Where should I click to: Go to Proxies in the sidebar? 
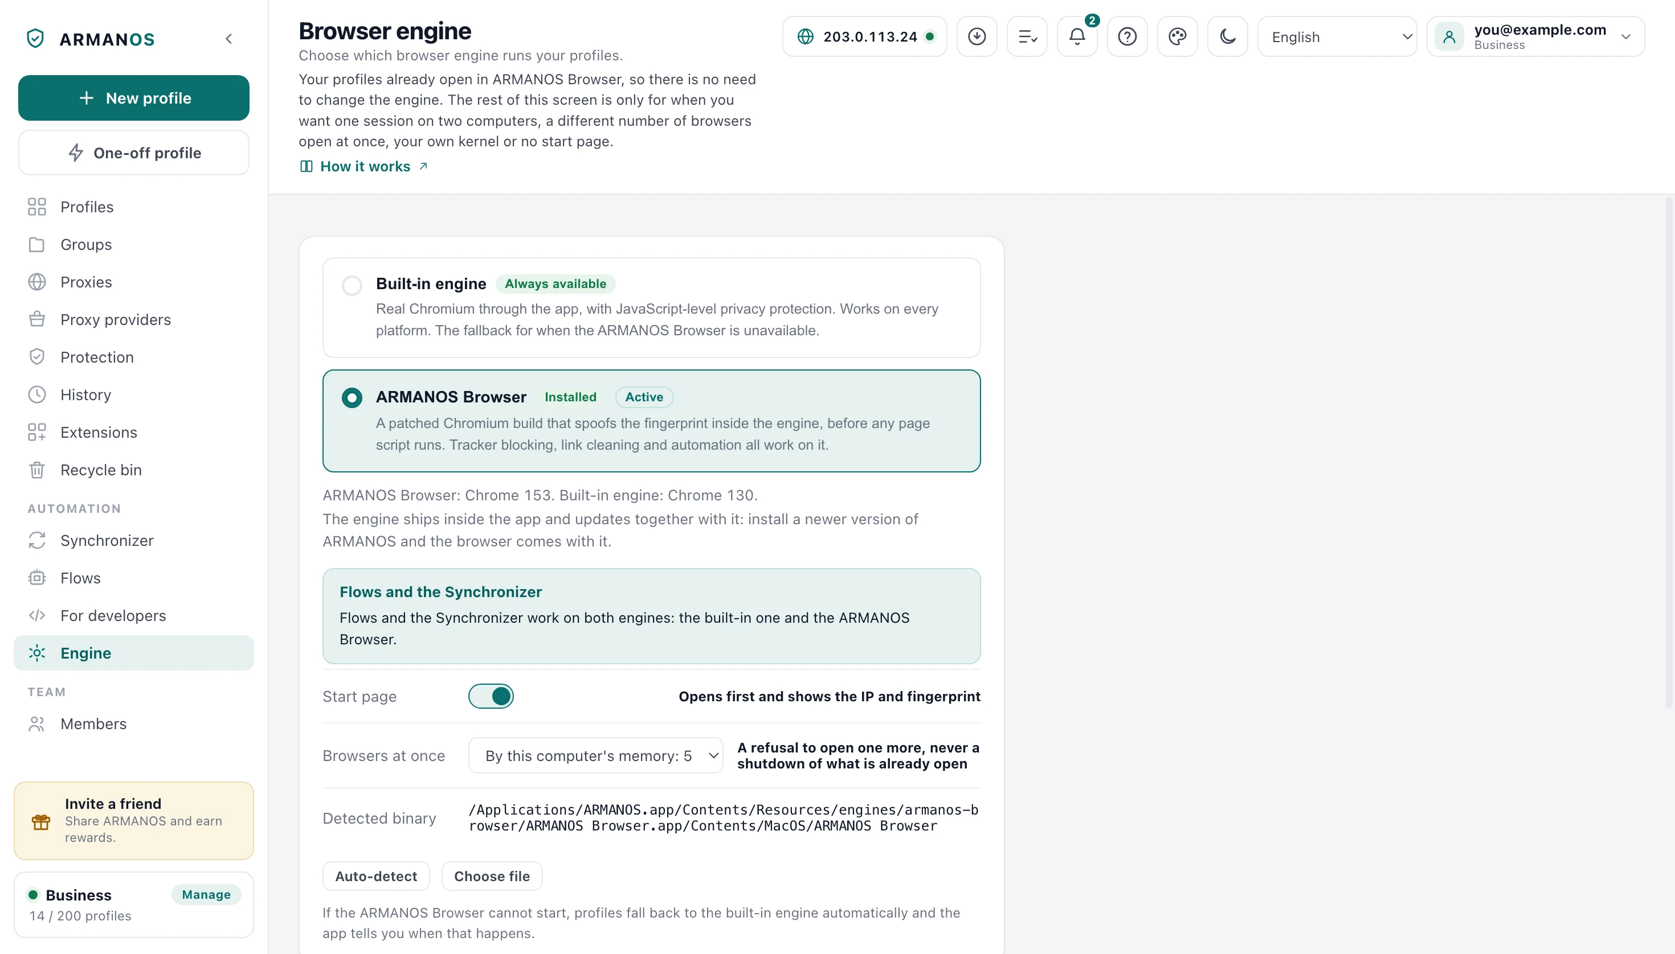click(x=134, y=282)
